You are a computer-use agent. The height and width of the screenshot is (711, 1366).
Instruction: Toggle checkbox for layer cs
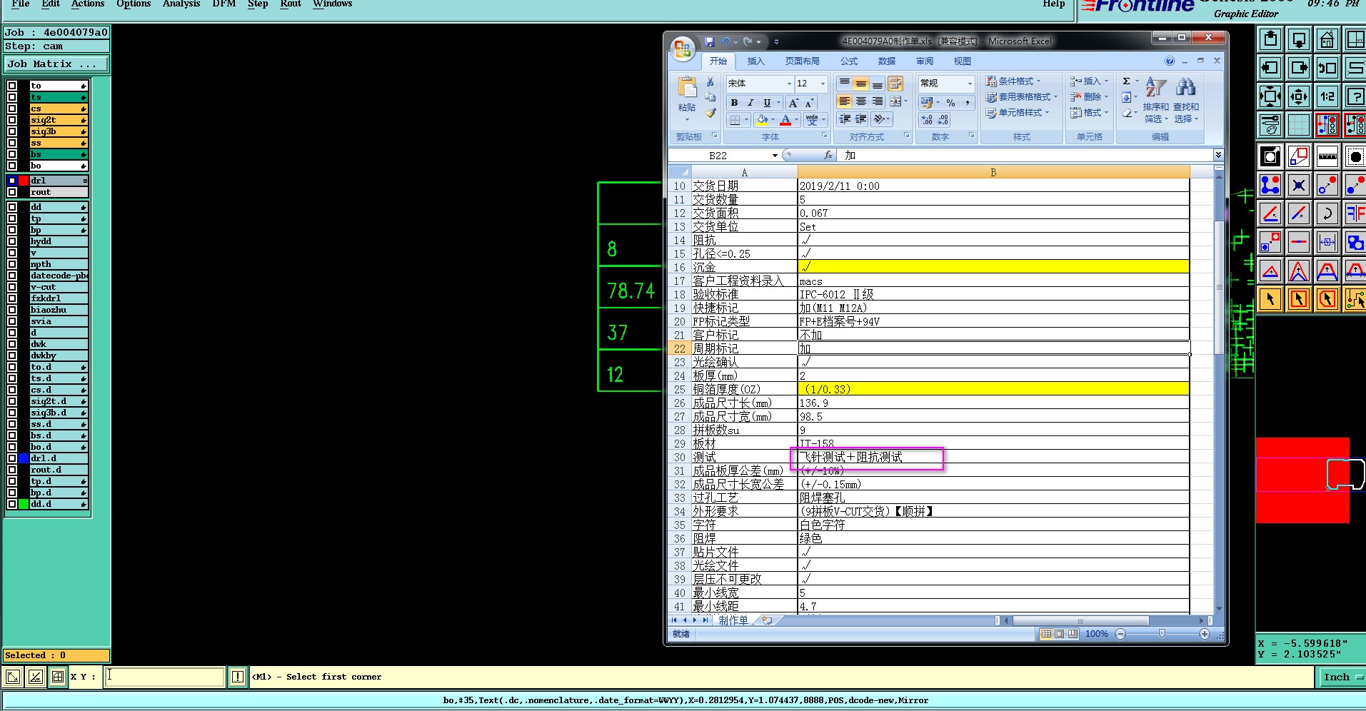[12, 109]
